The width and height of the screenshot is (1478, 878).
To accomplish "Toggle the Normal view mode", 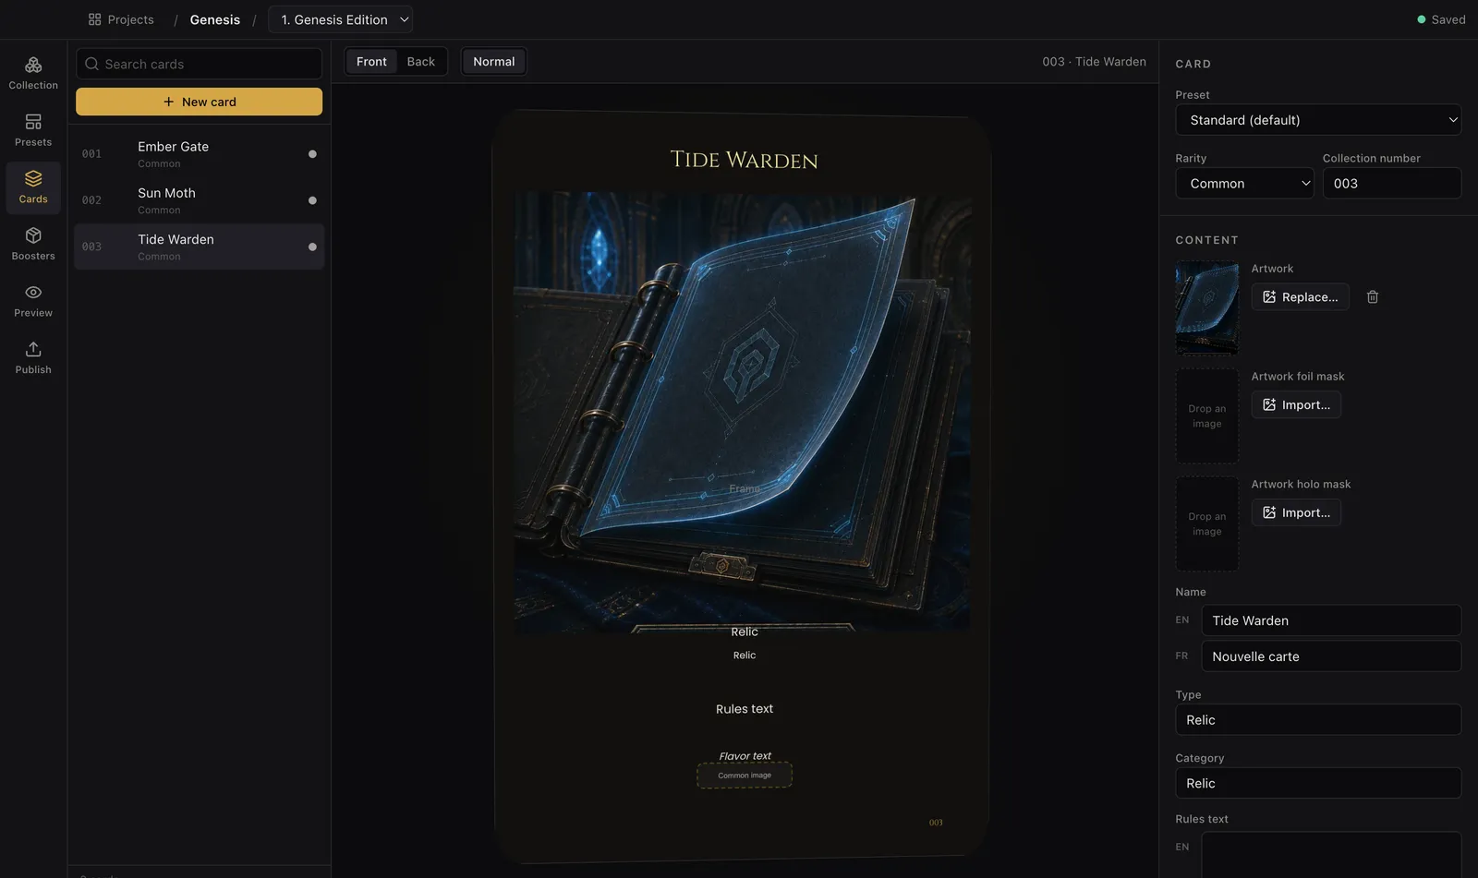I will 494,62.
